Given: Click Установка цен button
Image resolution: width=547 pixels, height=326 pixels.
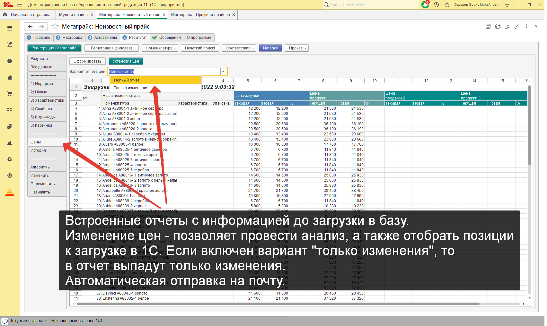Looking at the screenshot, I should pos(126,61).
